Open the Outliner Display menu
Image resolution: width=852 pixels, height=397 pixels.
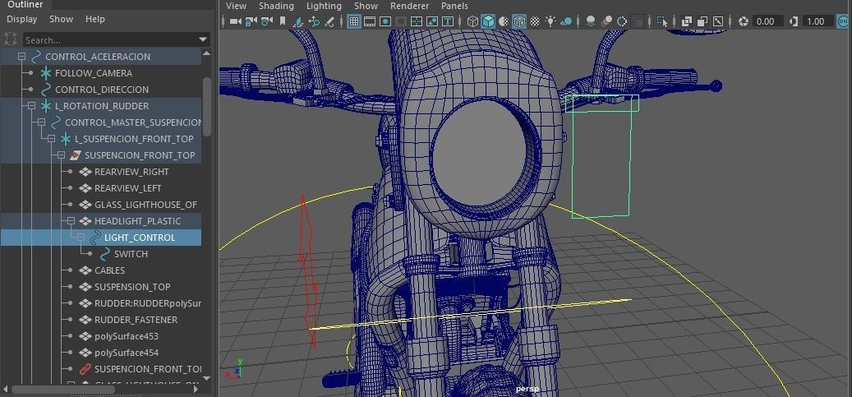(x=21, y=19)
